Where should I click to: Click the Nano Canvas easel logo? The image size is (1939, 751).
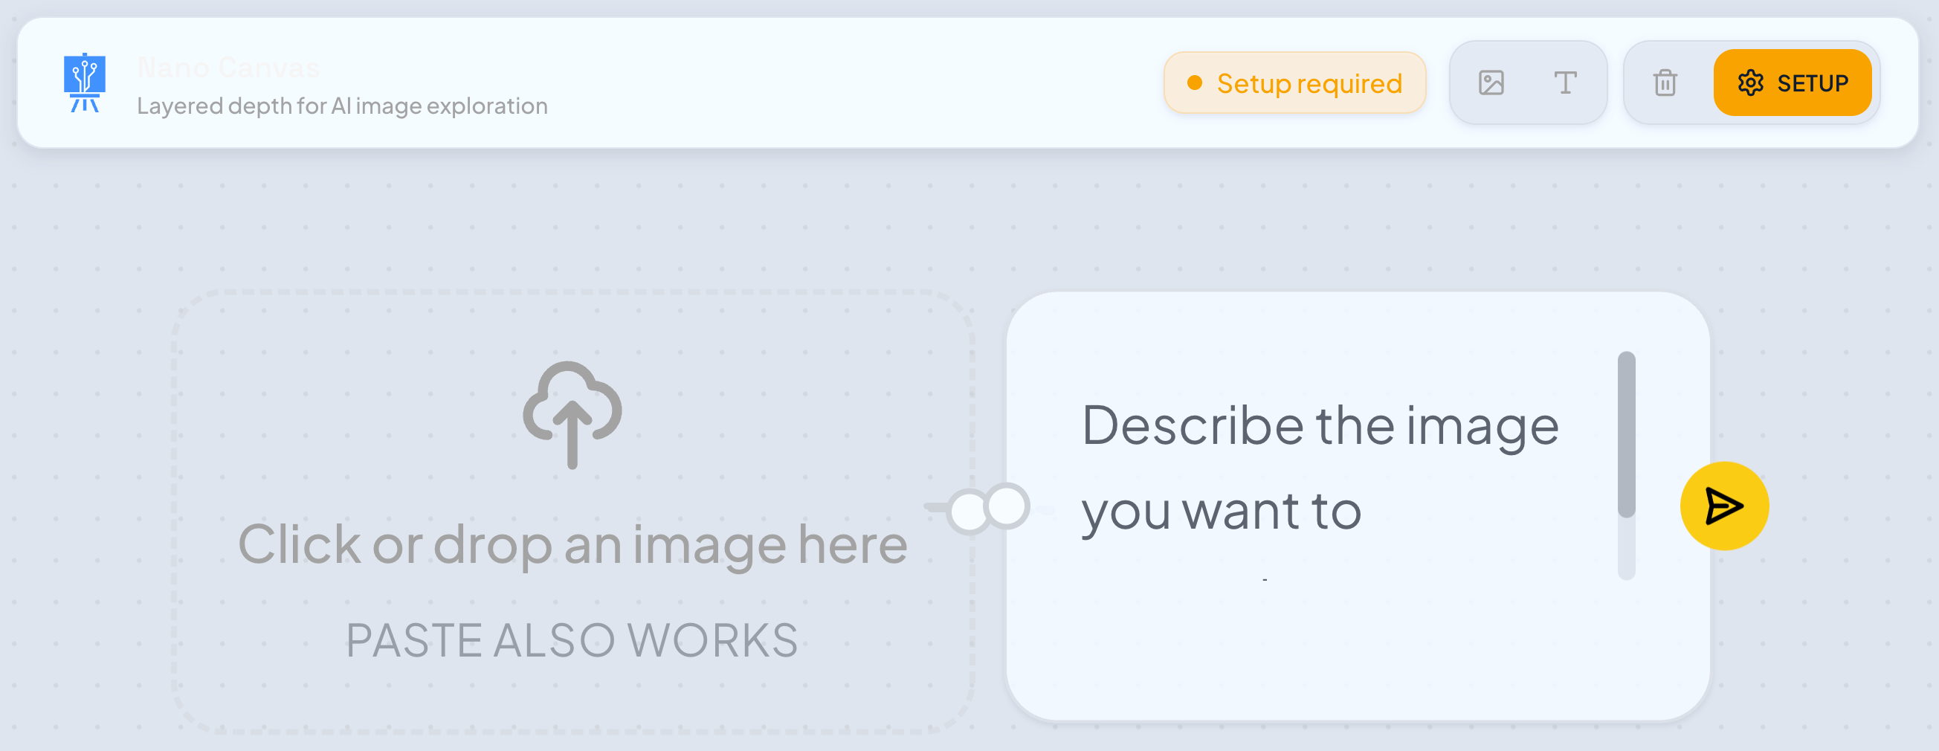[x=84, y=83]
